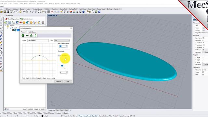Collapse the Project1 tree node
The image size is (208, 117).
tap(8, 28)
